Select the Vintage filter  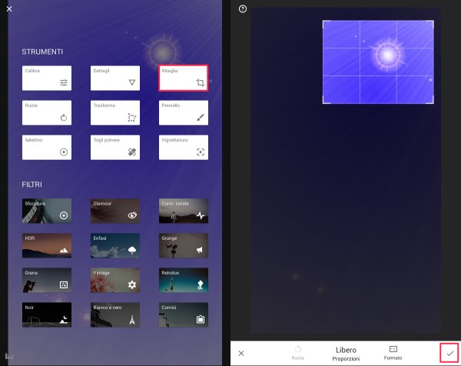(x=115, y=280)
